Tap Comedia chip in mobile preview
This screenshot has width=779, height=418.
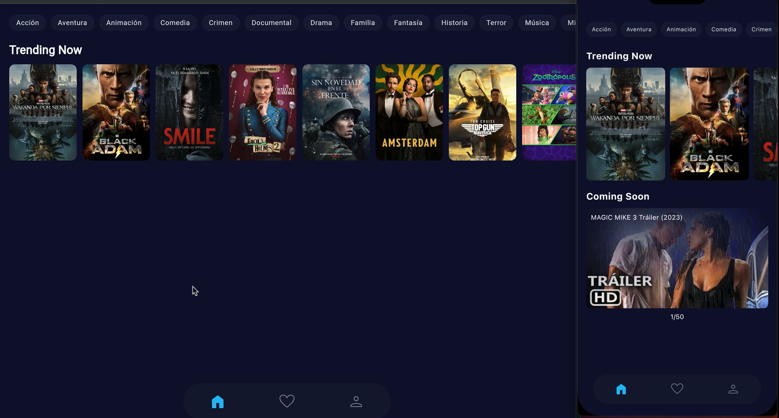click(723, 29)
